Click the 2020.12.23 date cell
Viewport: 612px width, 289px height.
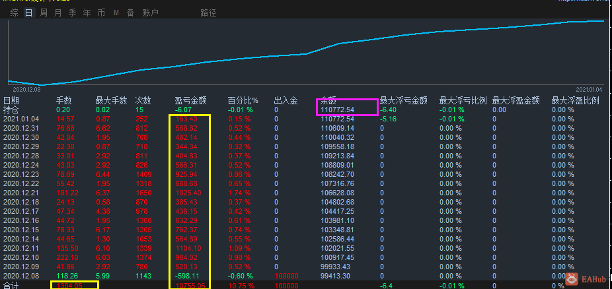tap(20, 174)
